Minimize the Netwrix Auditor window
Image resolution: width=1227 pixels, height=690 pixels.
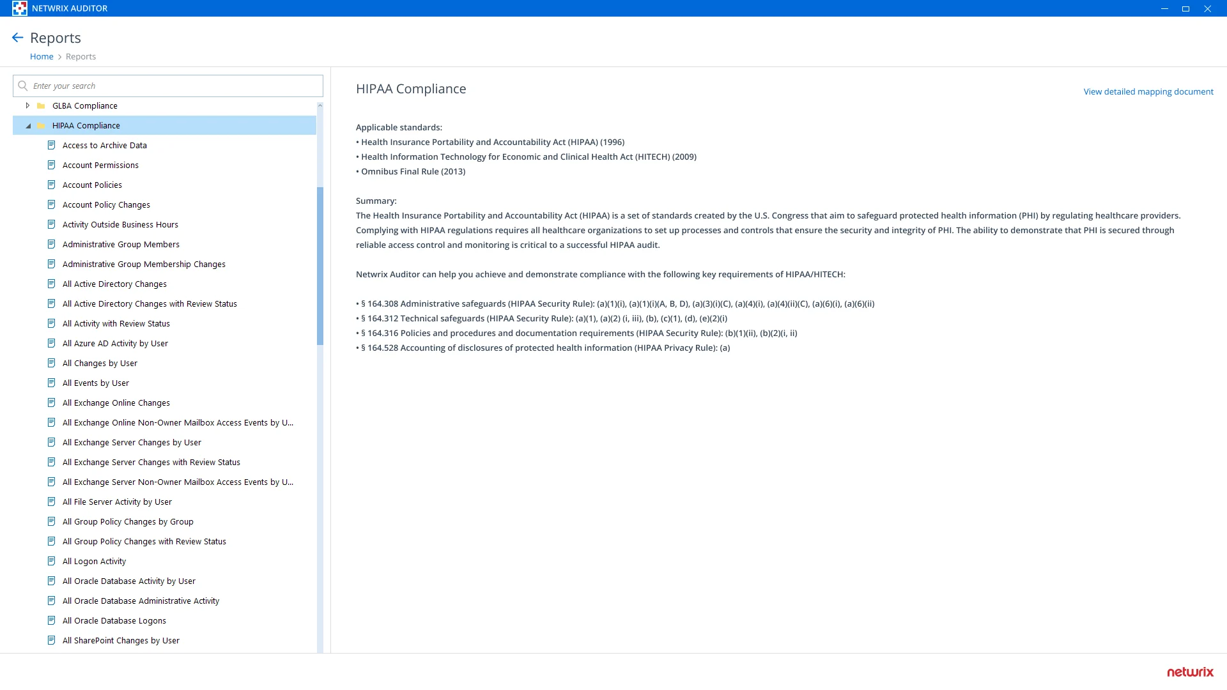pos(1164,8)
